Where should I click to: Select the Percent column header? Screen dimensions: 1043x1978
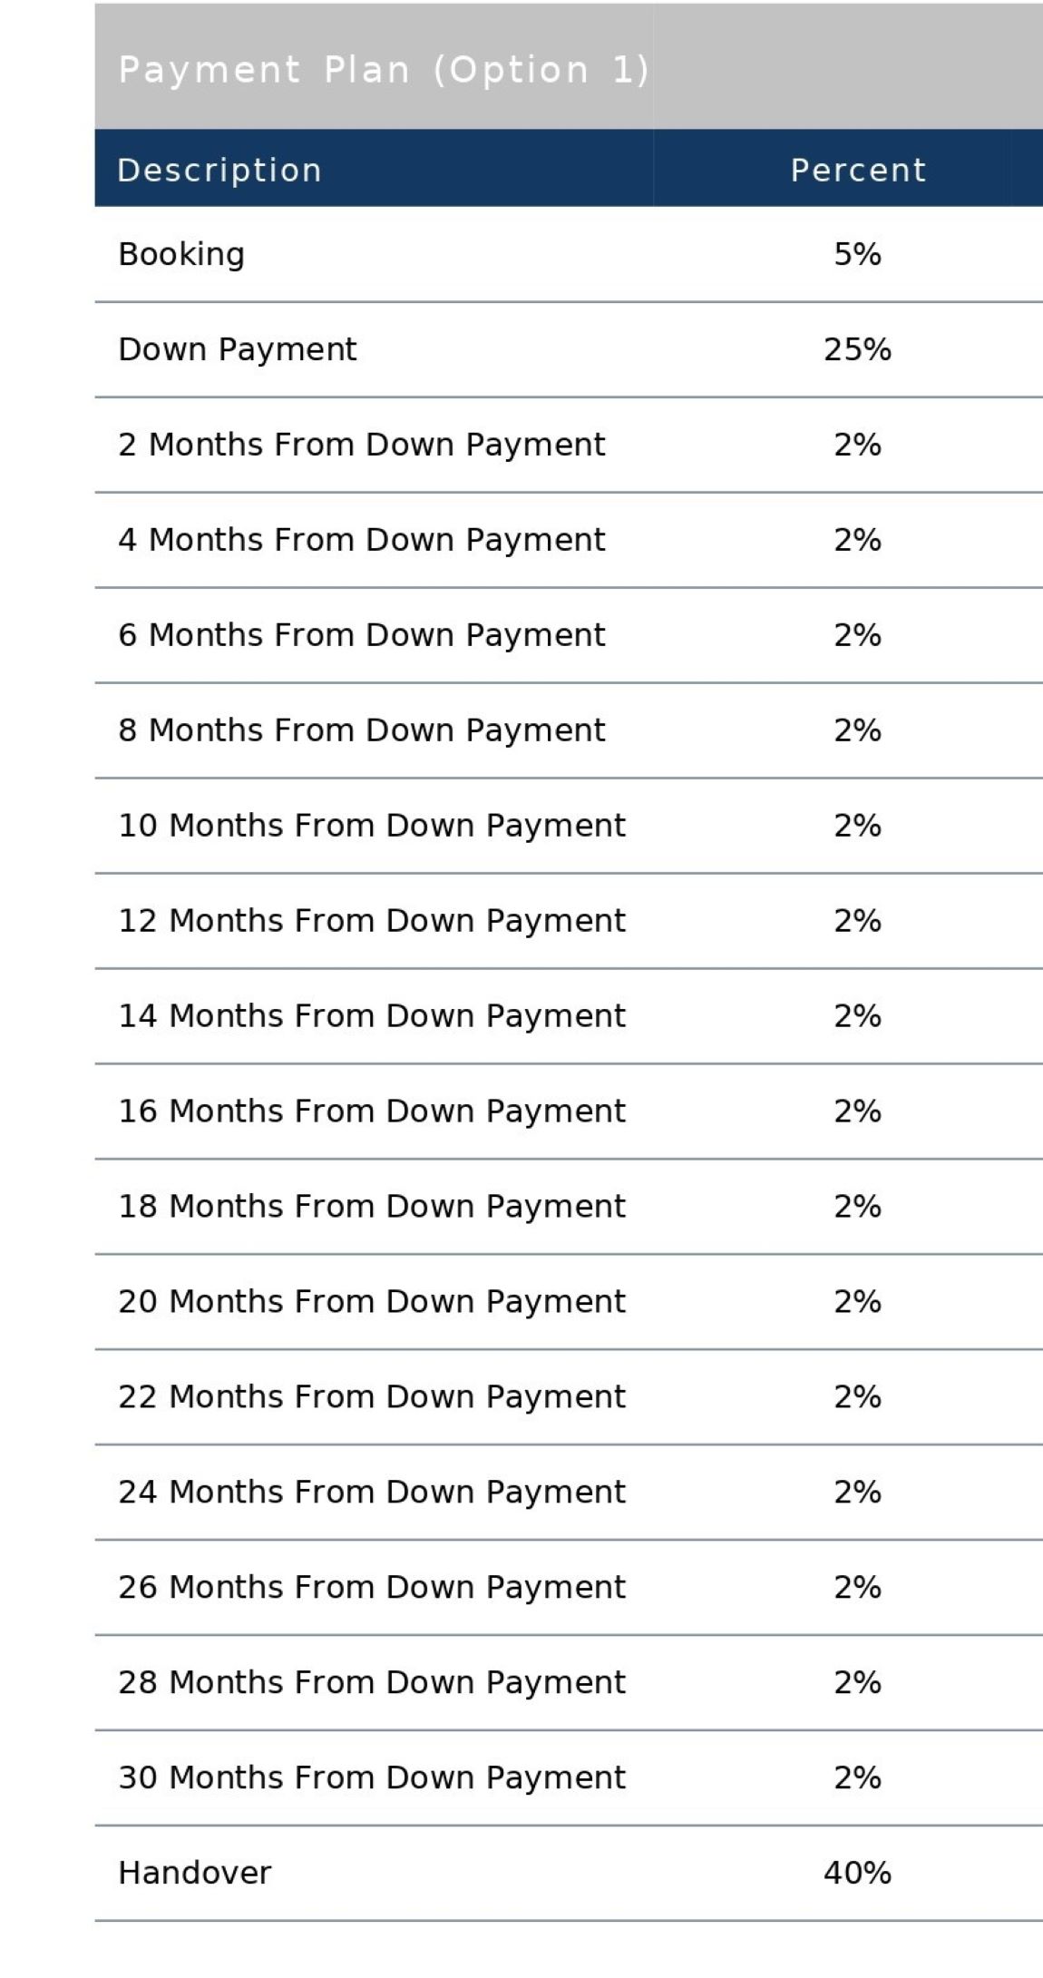(858, 171)
